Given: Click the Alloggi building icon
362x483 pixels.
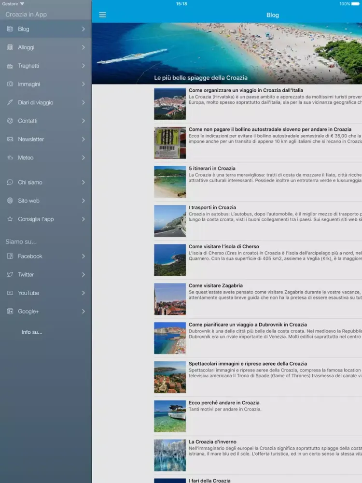Looking at the screenshot, I should [x=10, y=47].
